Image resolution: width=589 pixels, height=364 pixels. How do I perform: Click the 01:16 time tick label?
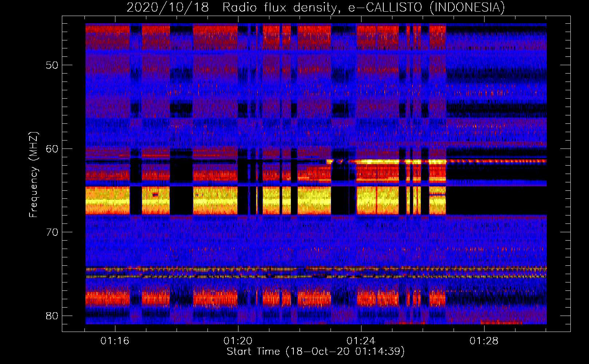tap(115, 341)
